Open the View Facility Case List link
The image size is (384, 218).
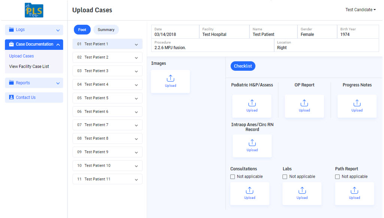(x=29, y=66)
